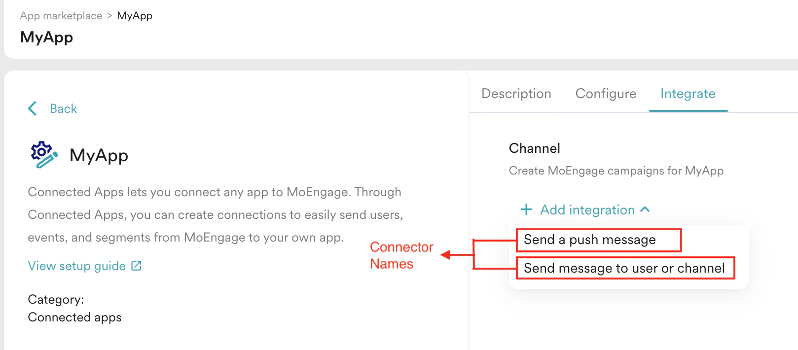
Task: Go back using the Back link
Action: [x=64, y=108]
